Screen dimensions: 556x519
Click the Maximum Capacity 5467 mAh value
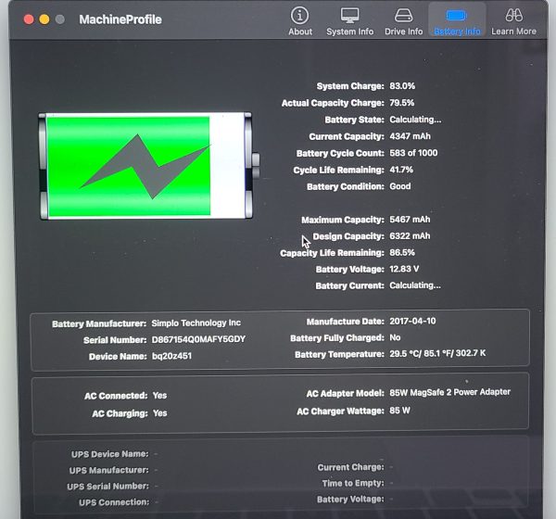click(410, 220)
